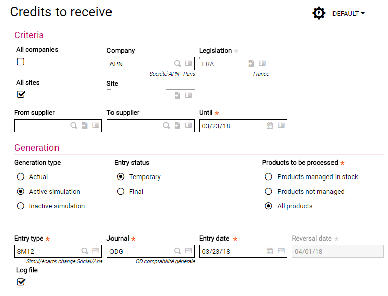Screen dimensions: 388x296
Task: Open lookup magnifier in Entry type field
Action: (x=85, y=251)
